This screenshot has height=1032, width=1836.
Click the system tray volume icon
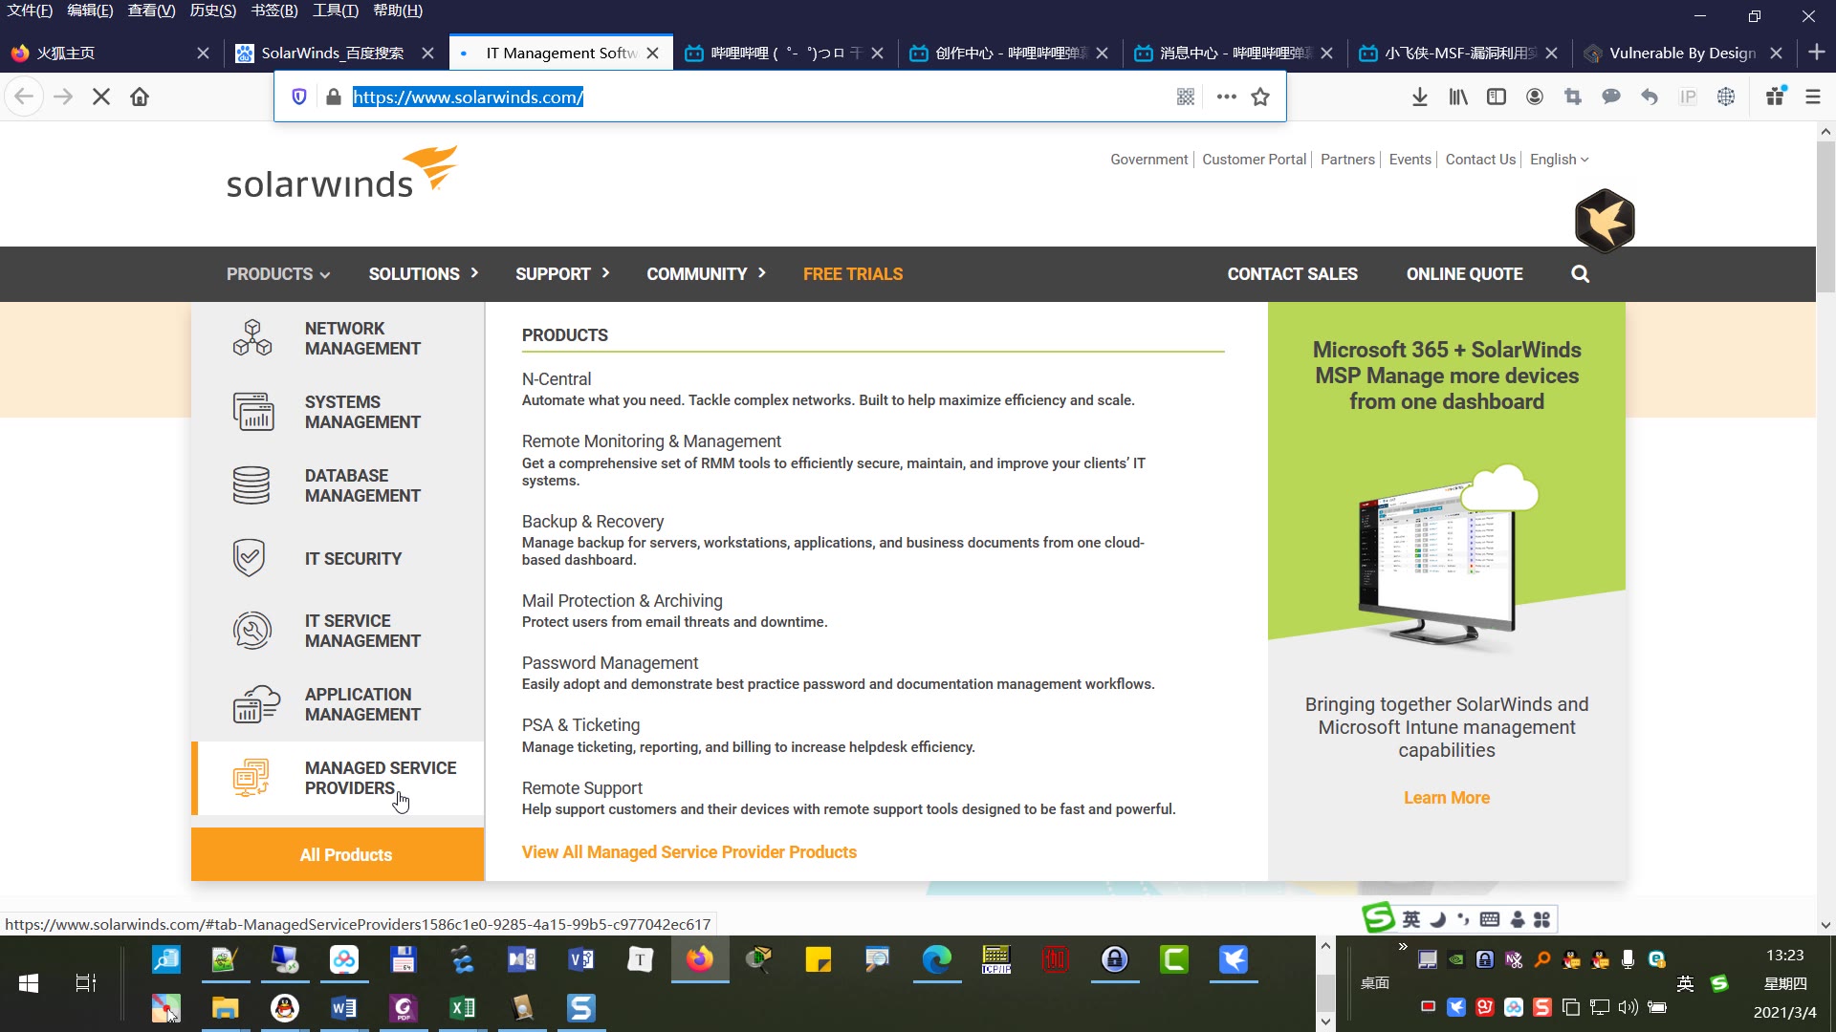pyautogui.click(x=1628, y=1007)
